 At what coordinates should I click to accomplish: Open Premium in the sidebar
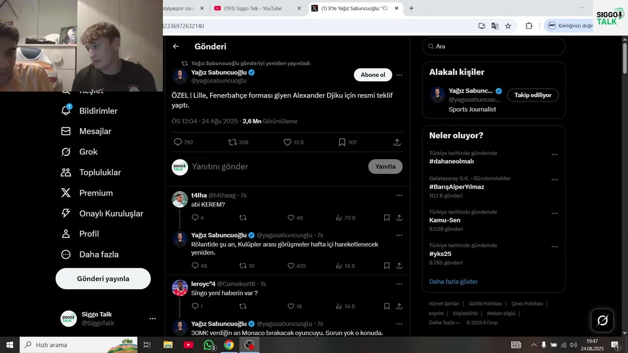pos(86,193)
